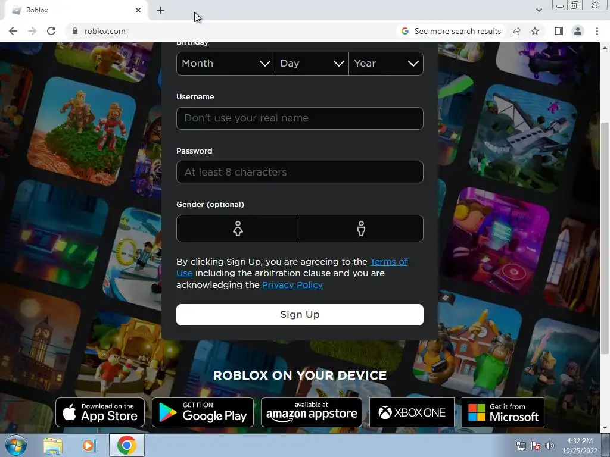Click the taskbar clock showing 4:32 PM
The width and height of the screenshot is (610, 457).
point(580,446)
